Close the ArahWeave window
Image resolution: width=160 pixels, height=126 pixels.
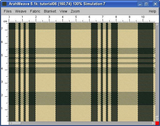pos(155,4)
